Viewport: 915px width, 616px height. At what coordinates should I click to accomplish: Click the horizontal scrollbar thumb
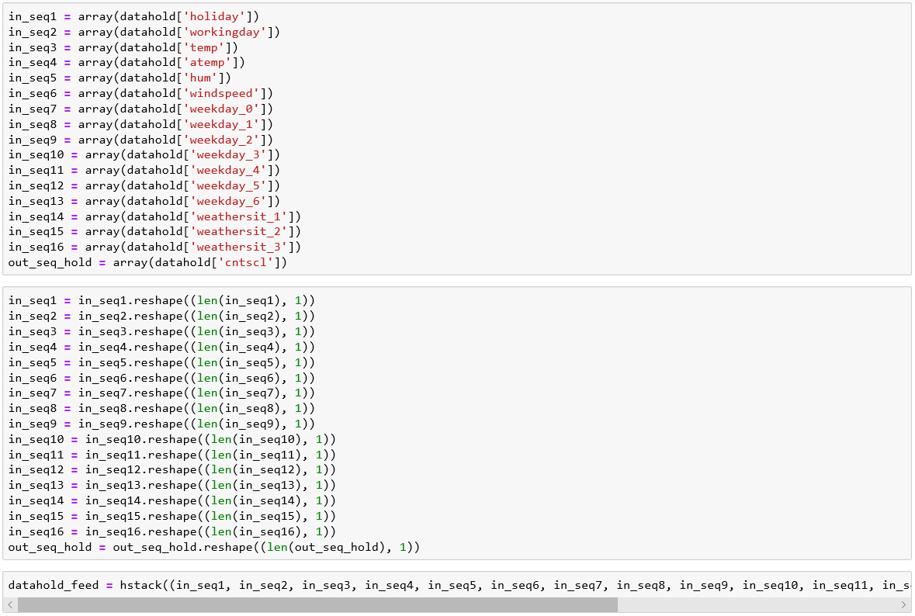coord(317,605)
